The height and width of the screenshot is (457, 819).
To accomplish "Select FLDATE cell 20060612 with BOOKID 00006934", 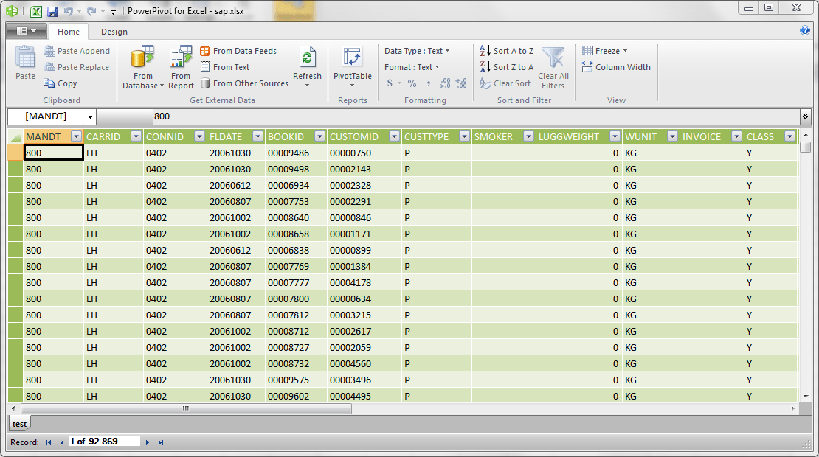I will 235,185.
